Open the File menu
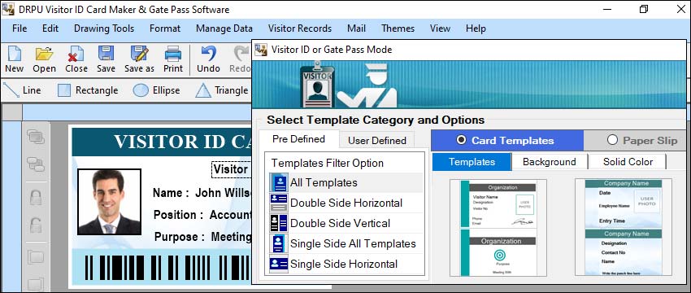The image size is (691, 293). (20, 28)
